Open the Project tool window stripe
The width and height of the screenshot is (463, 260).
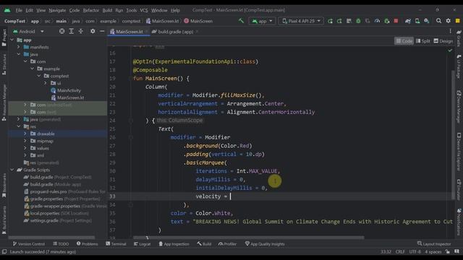(x=4, y=38)
